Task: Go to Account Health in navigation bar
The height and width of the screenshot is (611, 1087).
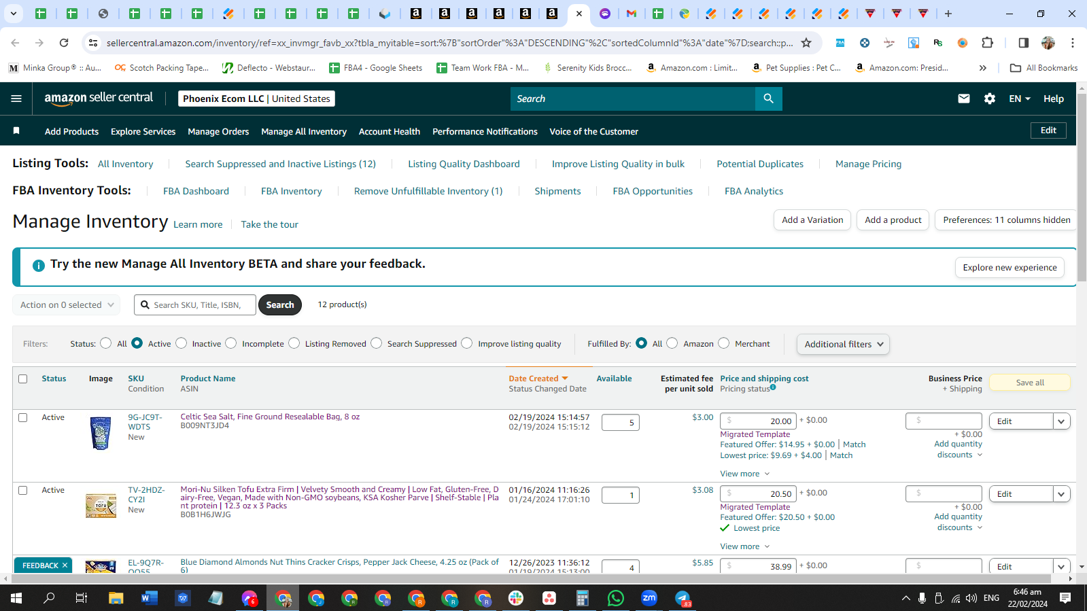Action: (x=390, y=131)
